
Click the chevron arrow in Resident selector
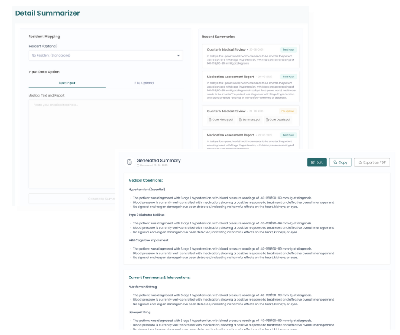[x=178, y=55]
